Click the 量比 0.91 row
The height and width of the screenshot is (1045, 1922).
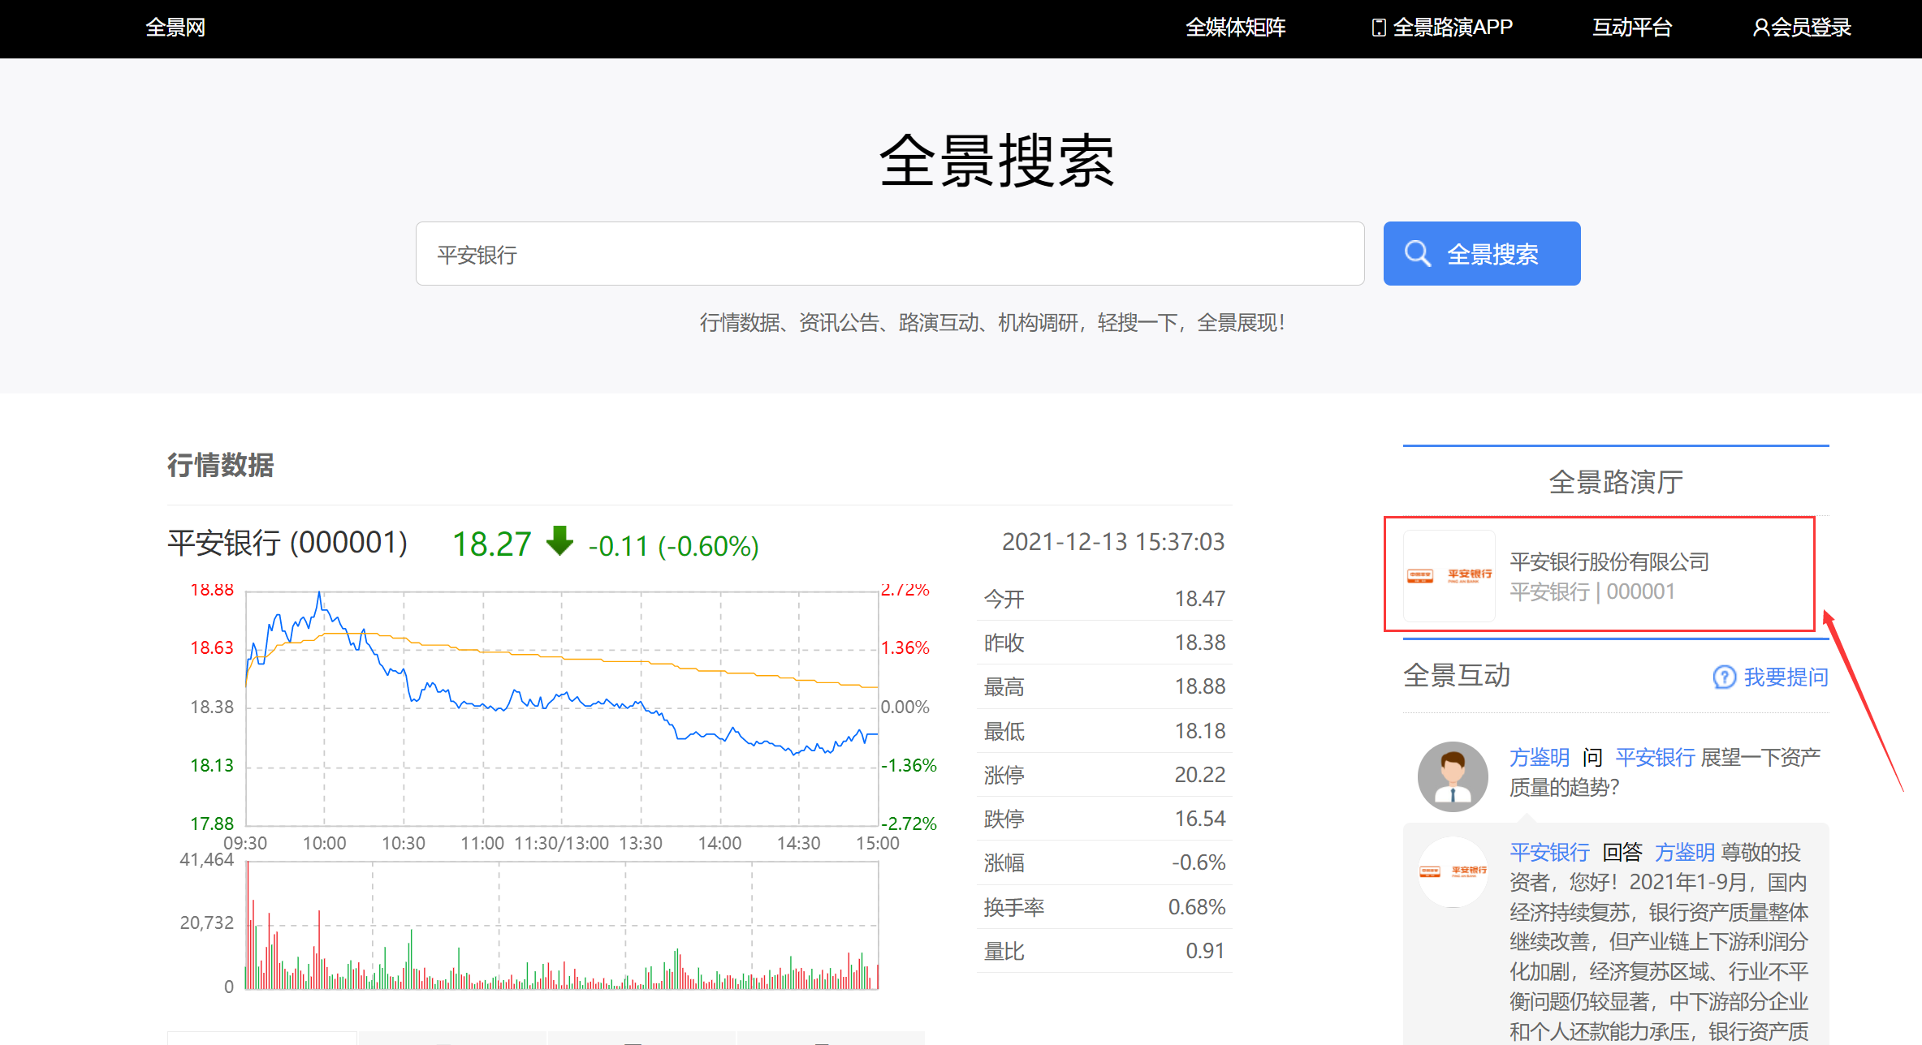pos(1104,951)
